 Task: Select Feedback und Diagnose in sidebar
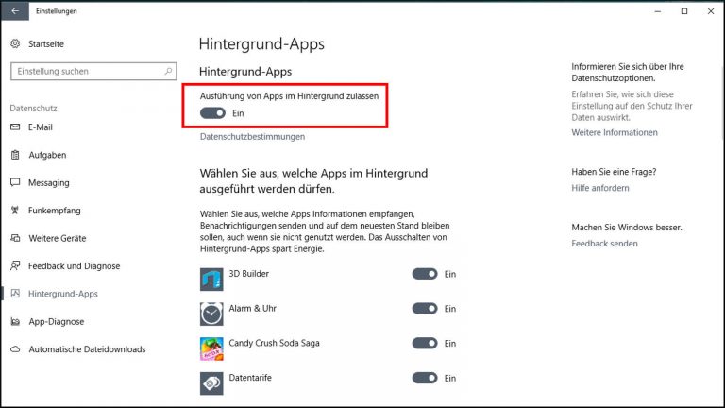point(75,266)
